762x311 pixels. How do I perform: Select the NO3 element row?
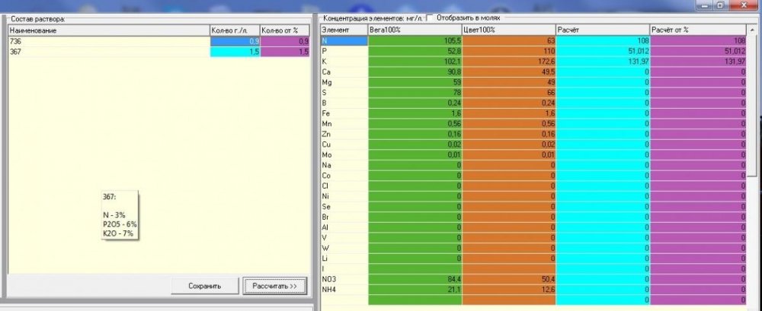[x=533, y=279]
